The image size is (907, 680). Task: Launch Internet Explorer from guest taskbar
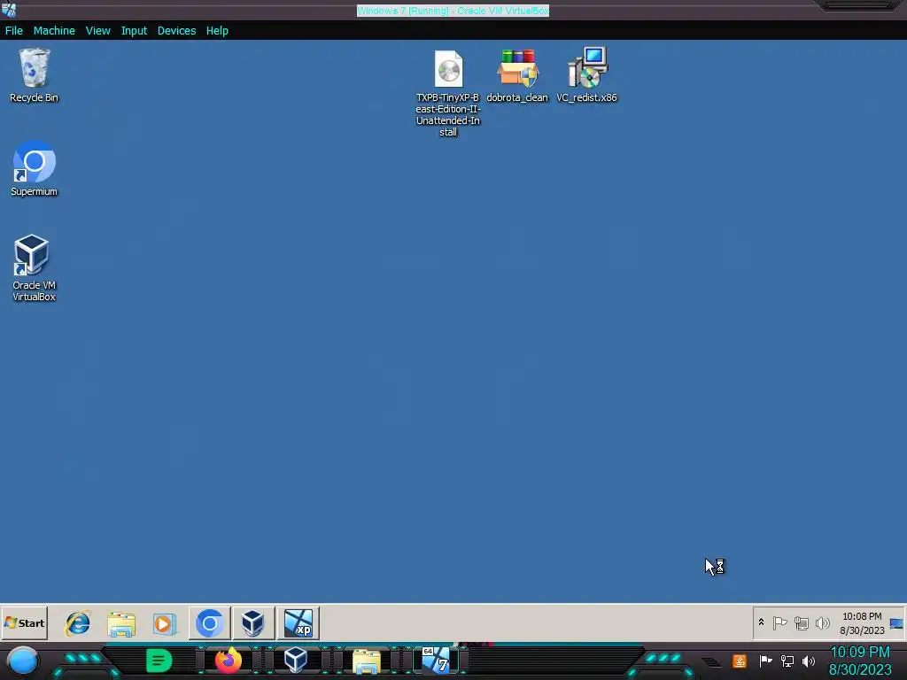point(78,623)
